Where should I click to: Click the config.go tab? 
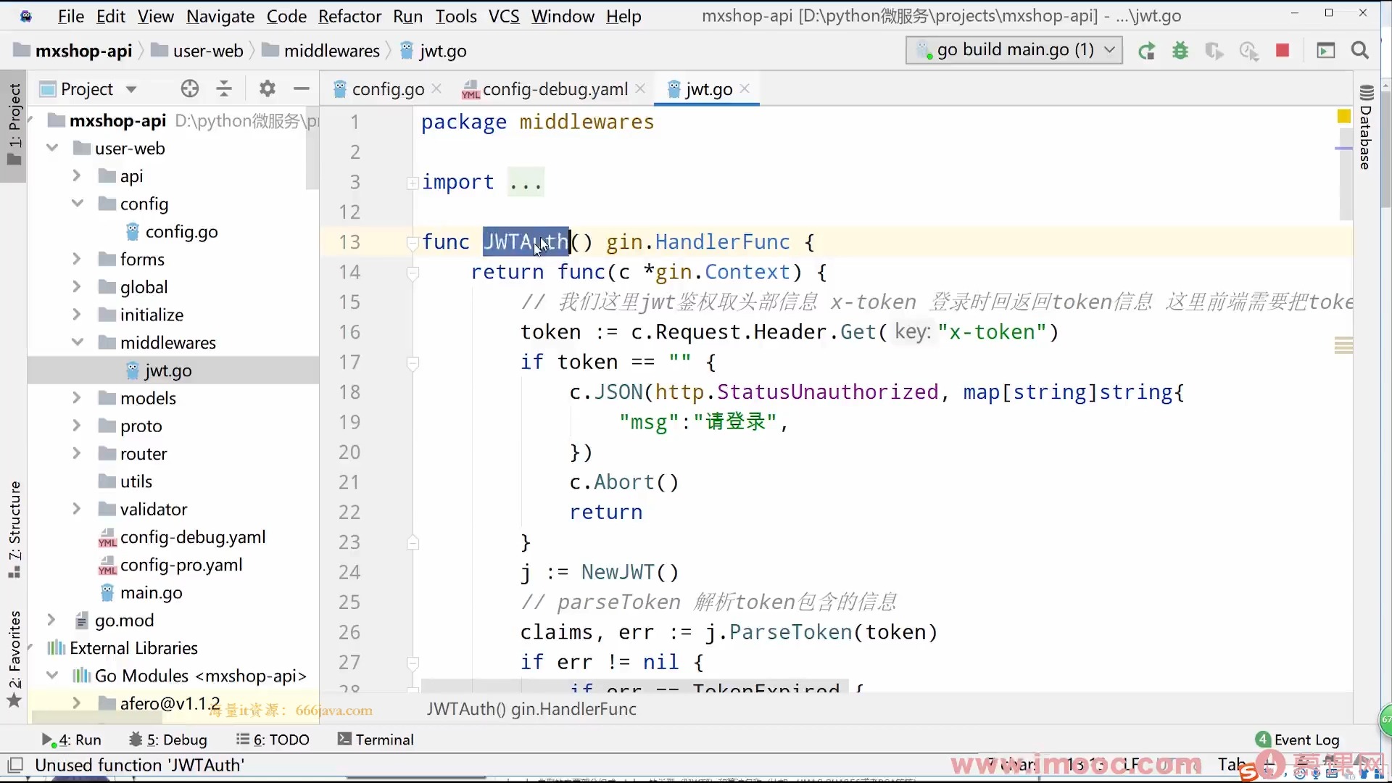tap(388, 89)
